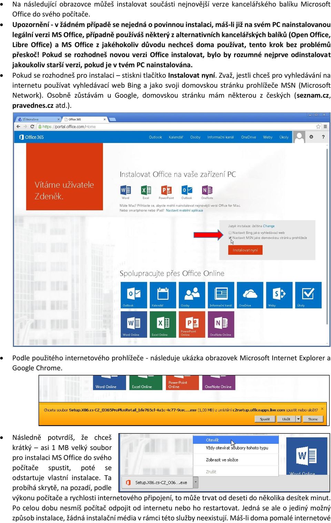The width and height of the screenshot is (331, 523).
Task: Open the OneDrive cloud tile
Action: click(x=250, y=295)
